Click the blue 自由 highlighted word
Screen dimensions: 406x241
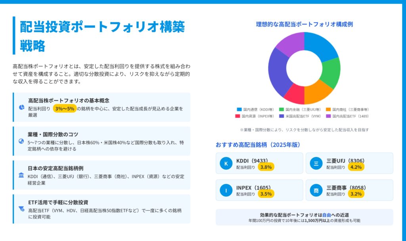[326, 214]
